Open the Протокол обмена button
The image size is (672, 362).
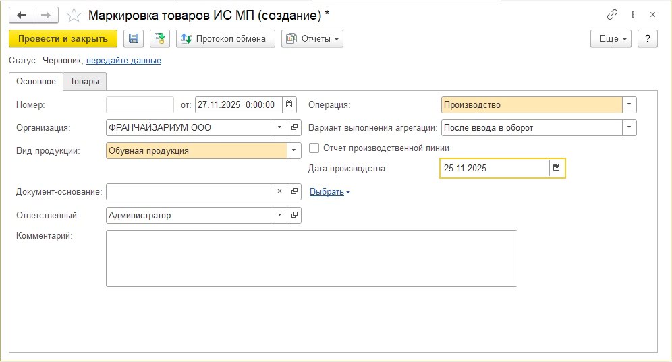tap(225, 39)
